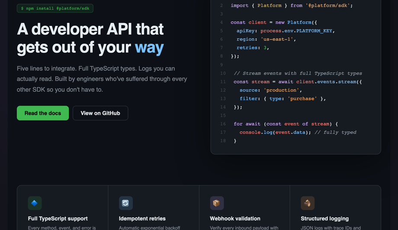Click line number 10 in code gutter
The height and width of the screenshot is (230, 398).
223,73
